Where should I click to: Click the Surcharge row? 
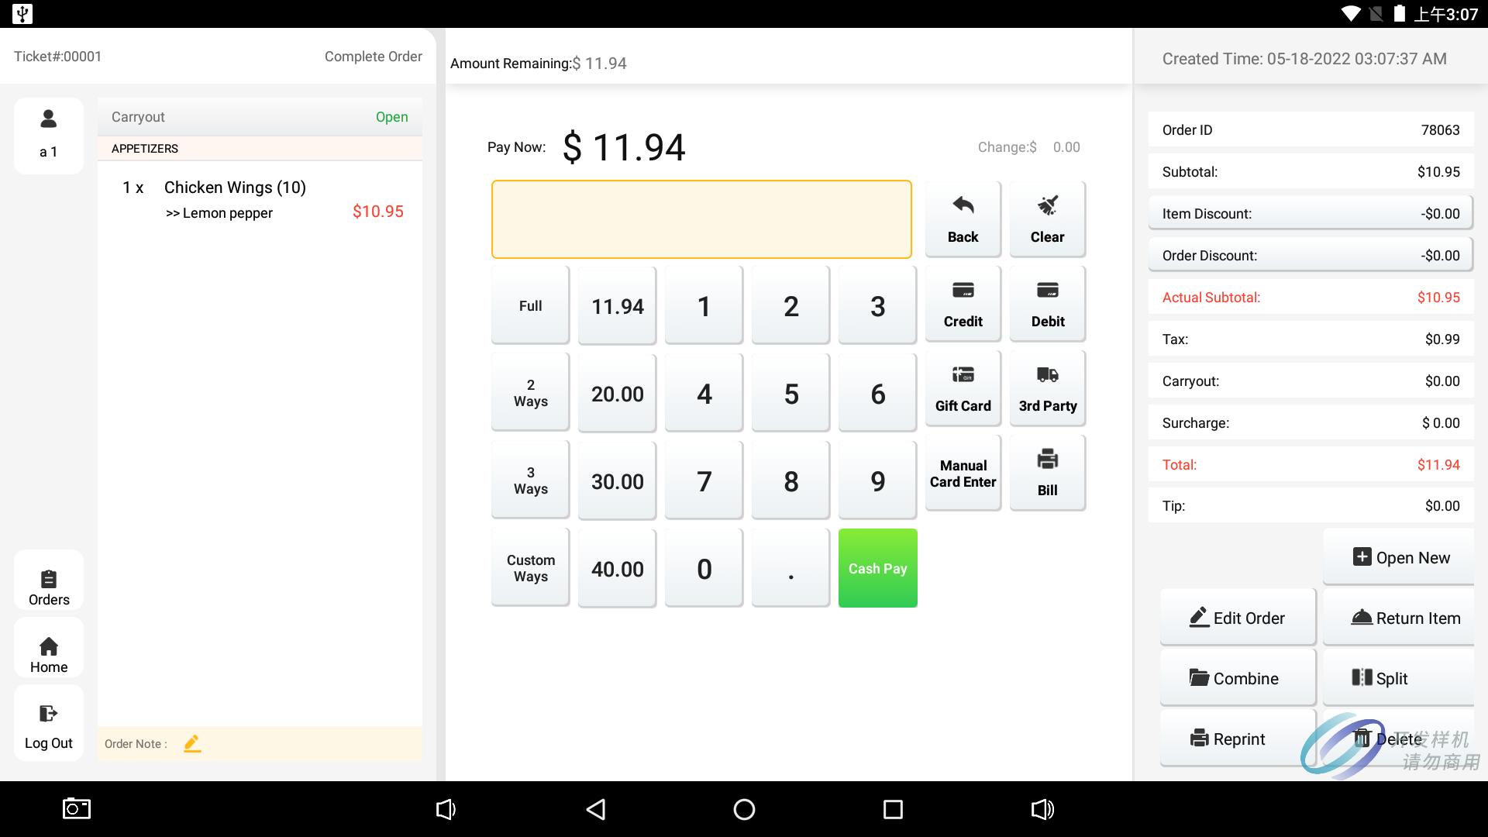tap(1311, 422)
